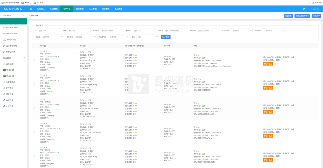Open 身份证列表 link icon item

pos(13,52)
